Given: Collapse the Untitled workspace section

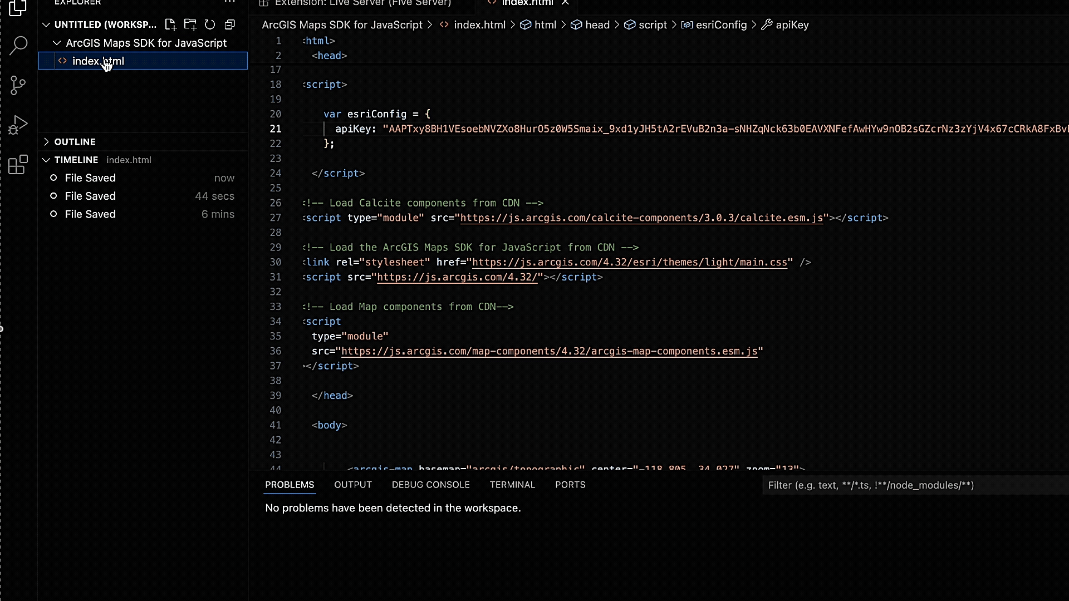Looking at the screenshot, I should 47,24.
